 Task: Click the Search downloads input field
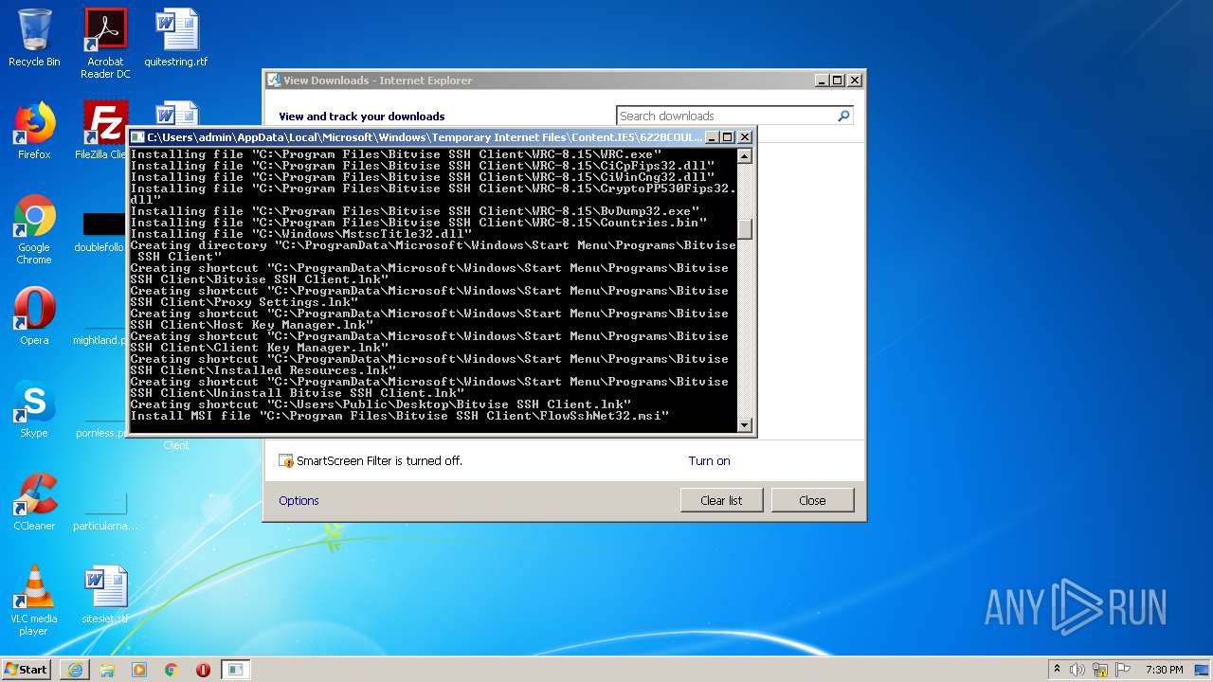pos(726,116)
